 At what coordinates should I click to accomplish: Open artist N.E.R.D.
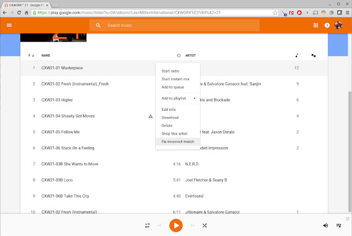(x=193, y=164)
